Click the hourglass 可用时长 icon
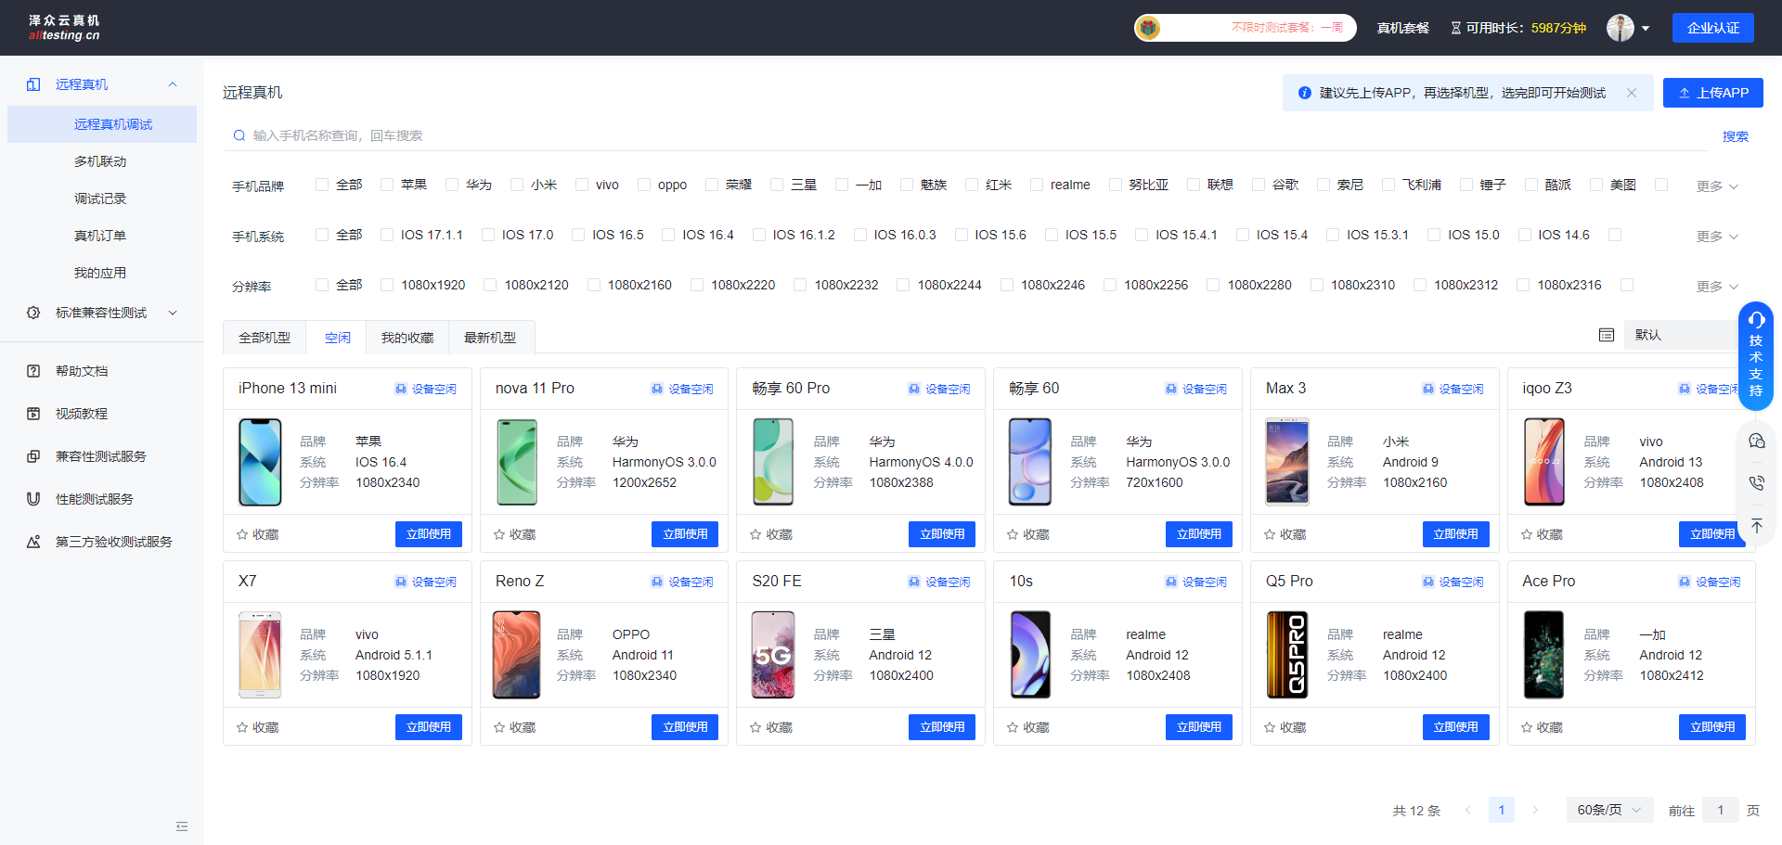Viewport: 1782px width, 845px height. pos(1456,28)
